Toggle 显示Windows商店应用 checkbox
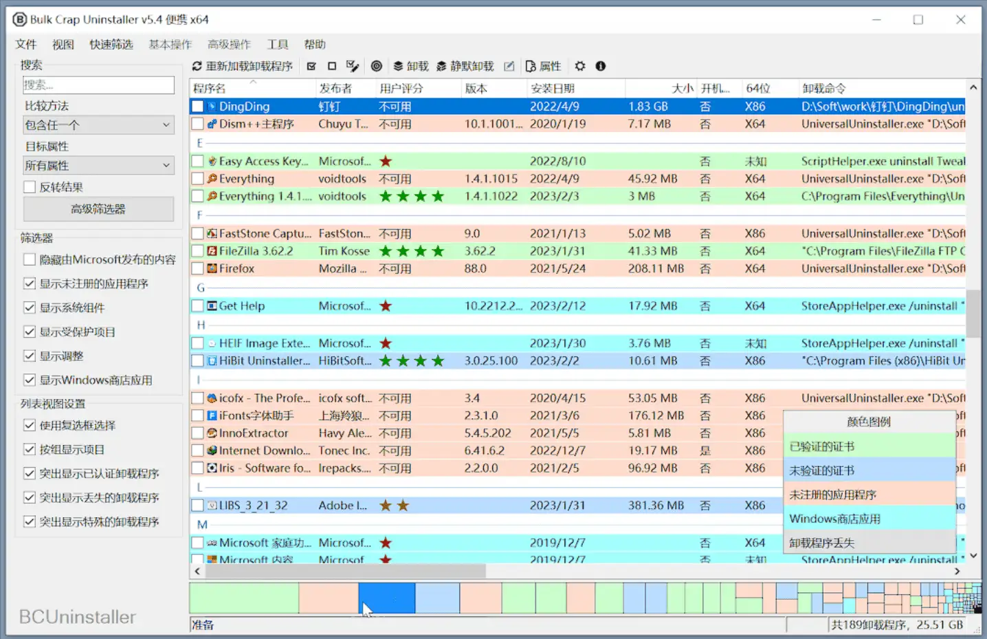This screenshot has width=987, height=639. click(x=30, y=380)
